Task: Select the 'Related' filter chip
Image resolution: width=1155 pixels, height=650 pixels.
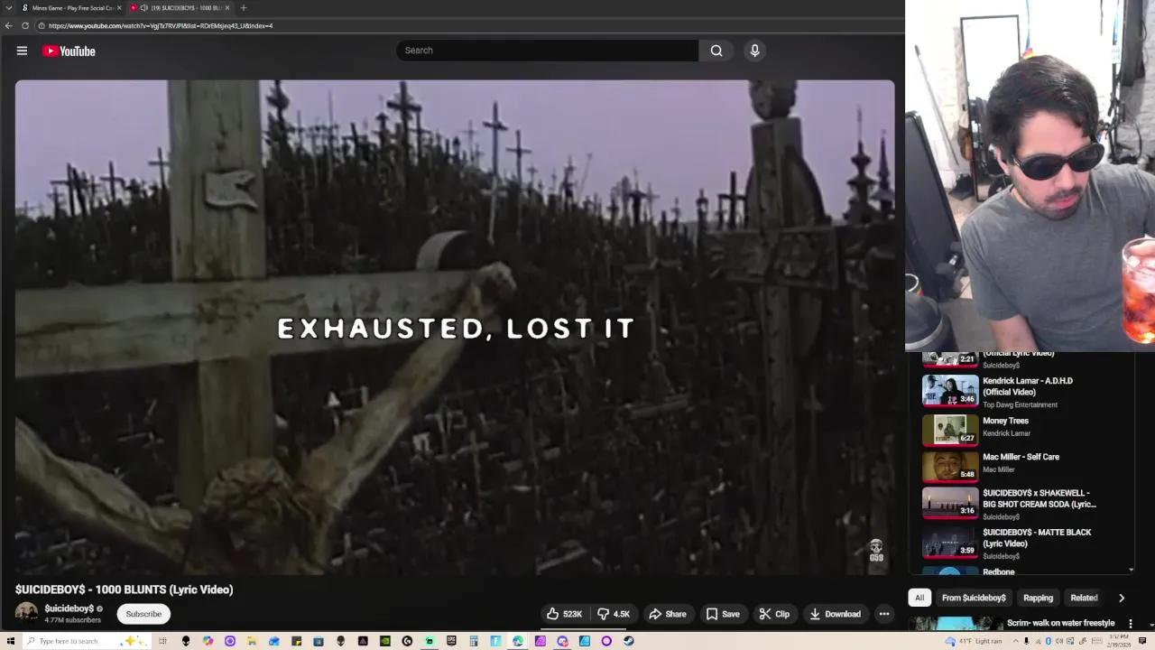Action: click(x=1084, y=598)
